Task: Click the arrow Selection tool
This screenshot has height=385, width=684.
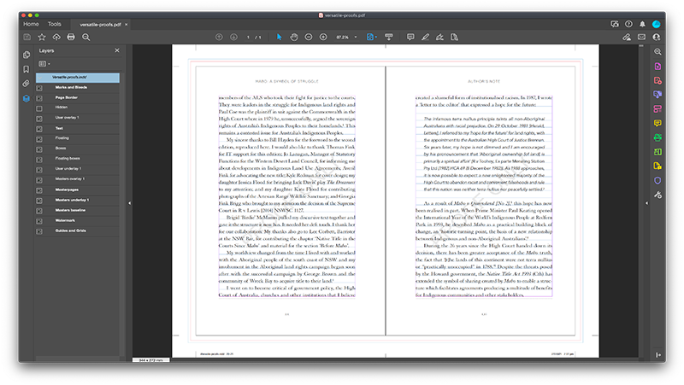Action: pyautogui.click(x=279, y=38)
